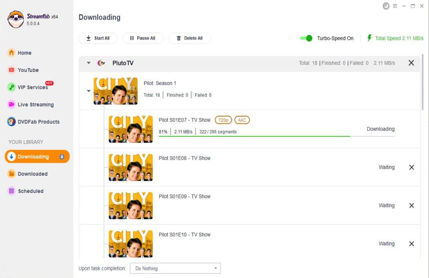The width and height of the screenshot is (429, 278).
Task: Click the Downloaded folder icon
Action: point(11,174)
